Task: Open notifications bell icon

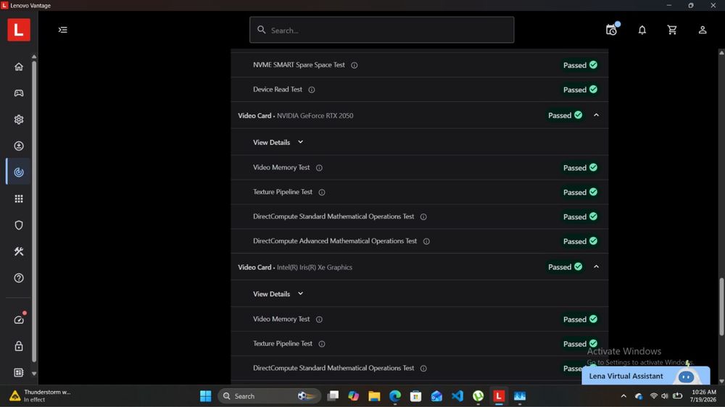Action: pyautogui.click(x=642, y=30)
